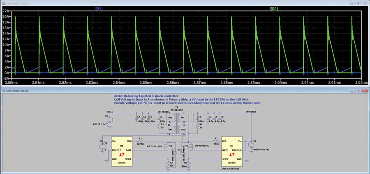Viewport: 370px width, 174px height.
Task: Click the R7 376k resistor
Action: tap(216, 141)
